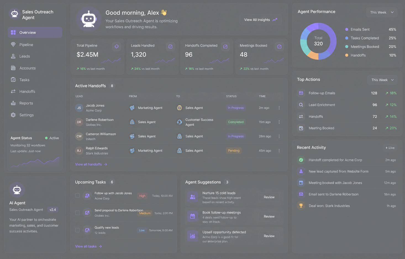Image resolution: width=405 pixels, height=259 pixels.
Task: Open the Pipeline menu item
Action: (35, 44)
